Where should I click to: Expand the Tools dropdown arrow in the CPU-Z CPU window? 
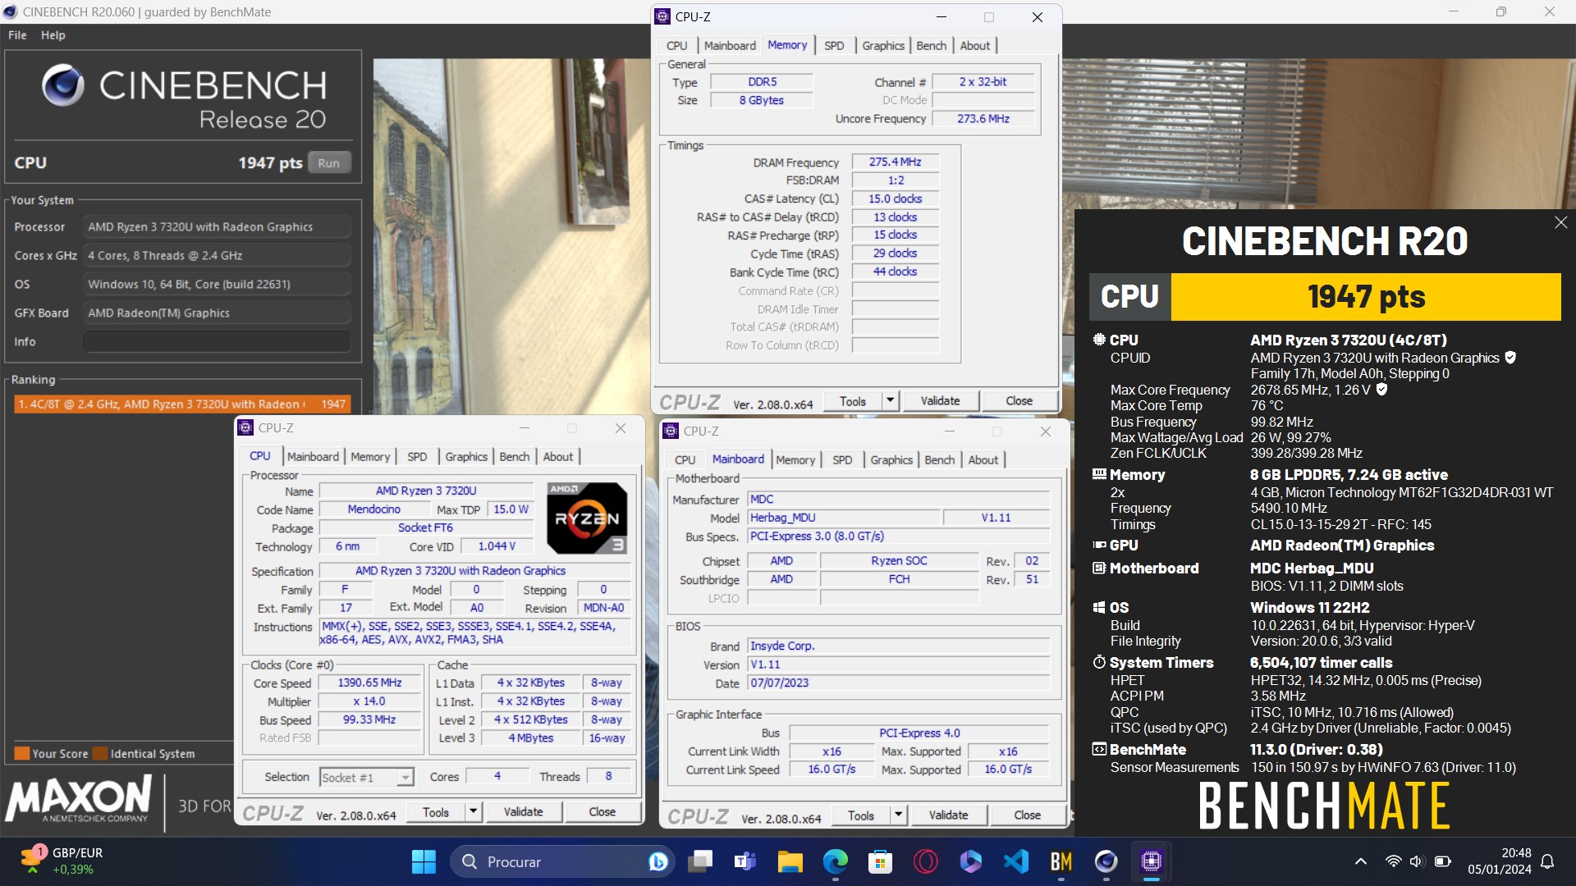[x=473, y=811]
